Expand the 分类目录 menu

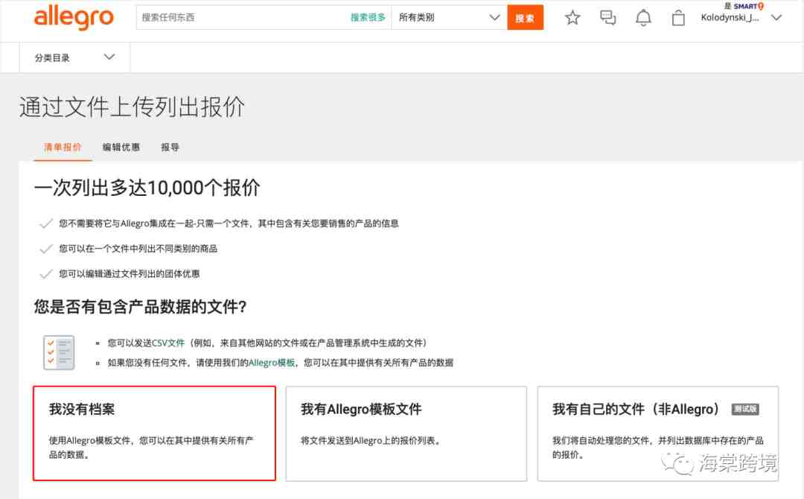(74, 57)
